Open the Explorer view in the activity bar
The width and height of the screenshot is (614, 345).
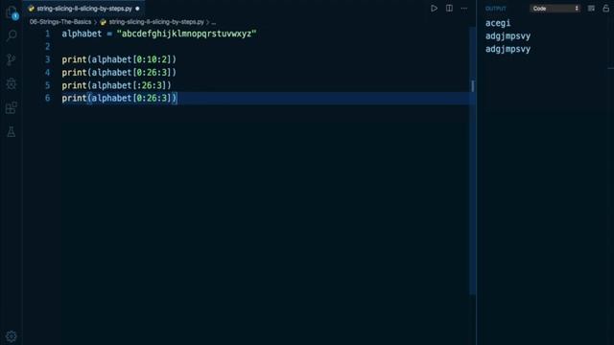[x=12, y=12]
